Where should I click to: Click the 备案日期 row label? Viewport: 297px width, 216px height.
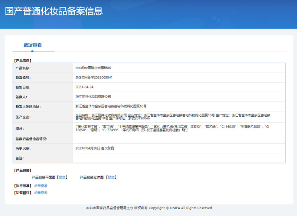[x=23, y=87]
